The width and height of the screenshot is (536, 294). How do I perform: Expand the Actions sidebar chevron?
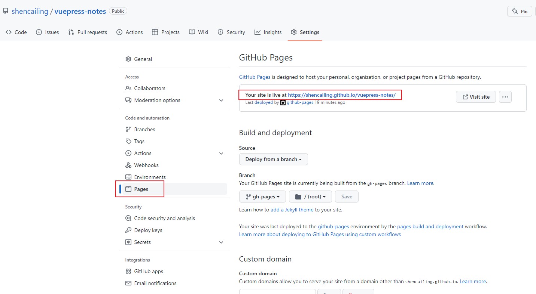click(221, 153)
